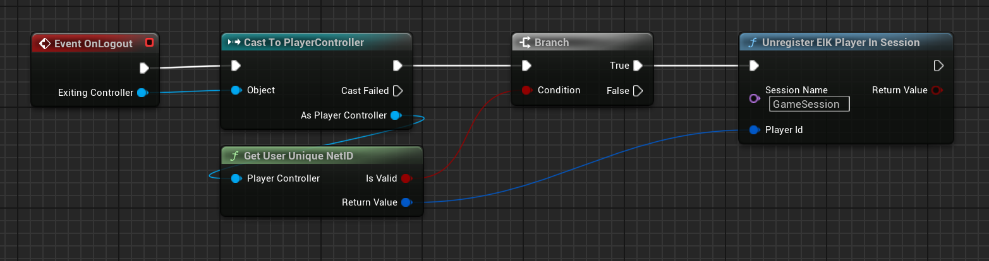Click the Exiting Controller output pin
The image size is (989, 261).
pyautogui.click(x=142, y=93)
